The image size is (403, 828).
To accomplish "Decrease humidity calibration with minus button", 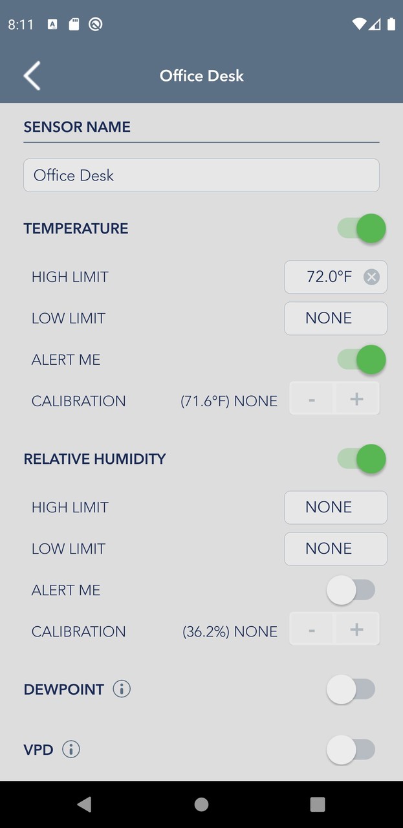I will click(x=311, y=628).
